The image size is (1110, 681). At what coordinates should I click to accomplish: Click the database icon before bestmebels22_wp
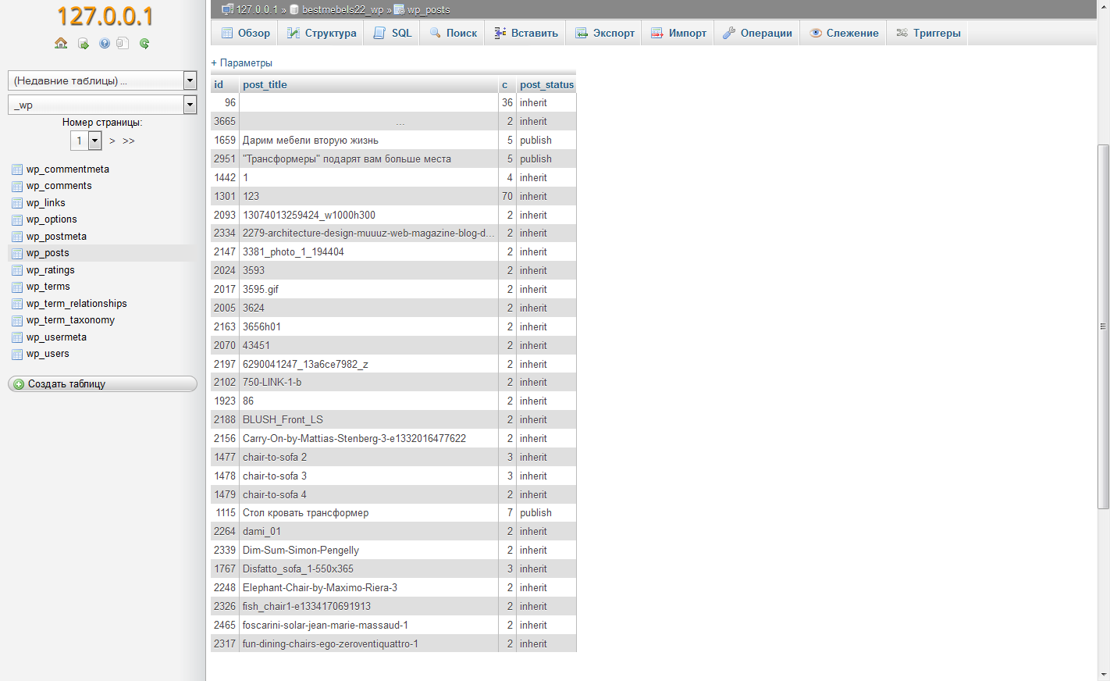click(294, 10)
